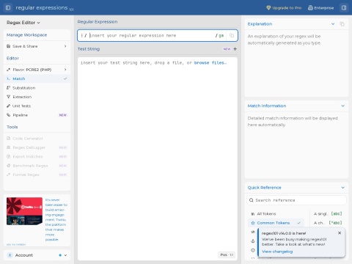Collapse the Quick Reference panel
352x264 pixels.
coord(342,188)
